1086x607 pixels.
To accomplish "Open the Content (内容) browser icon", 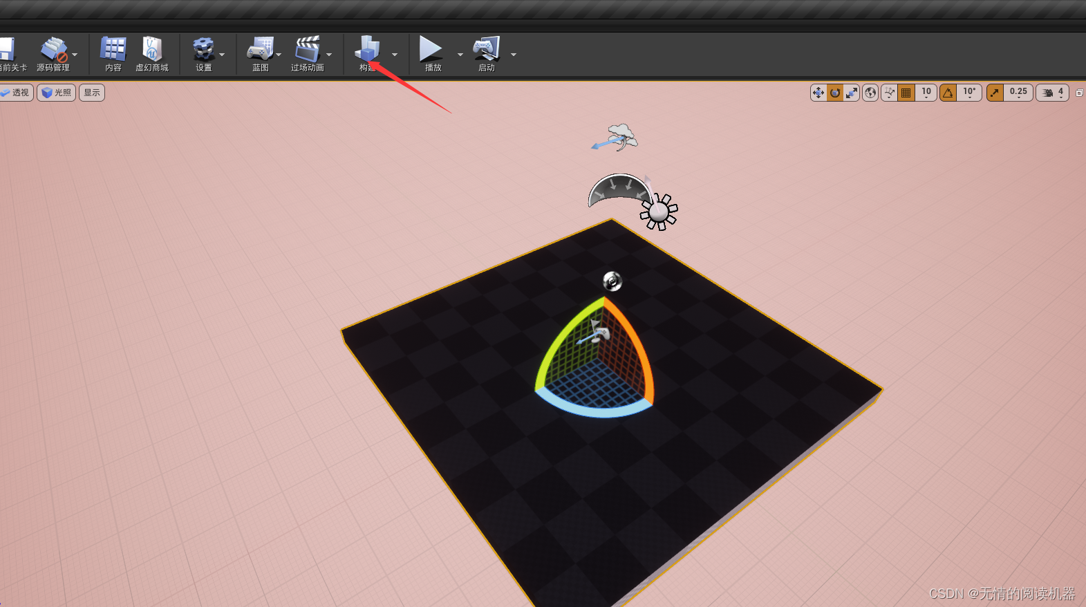I will click(113, 49).
